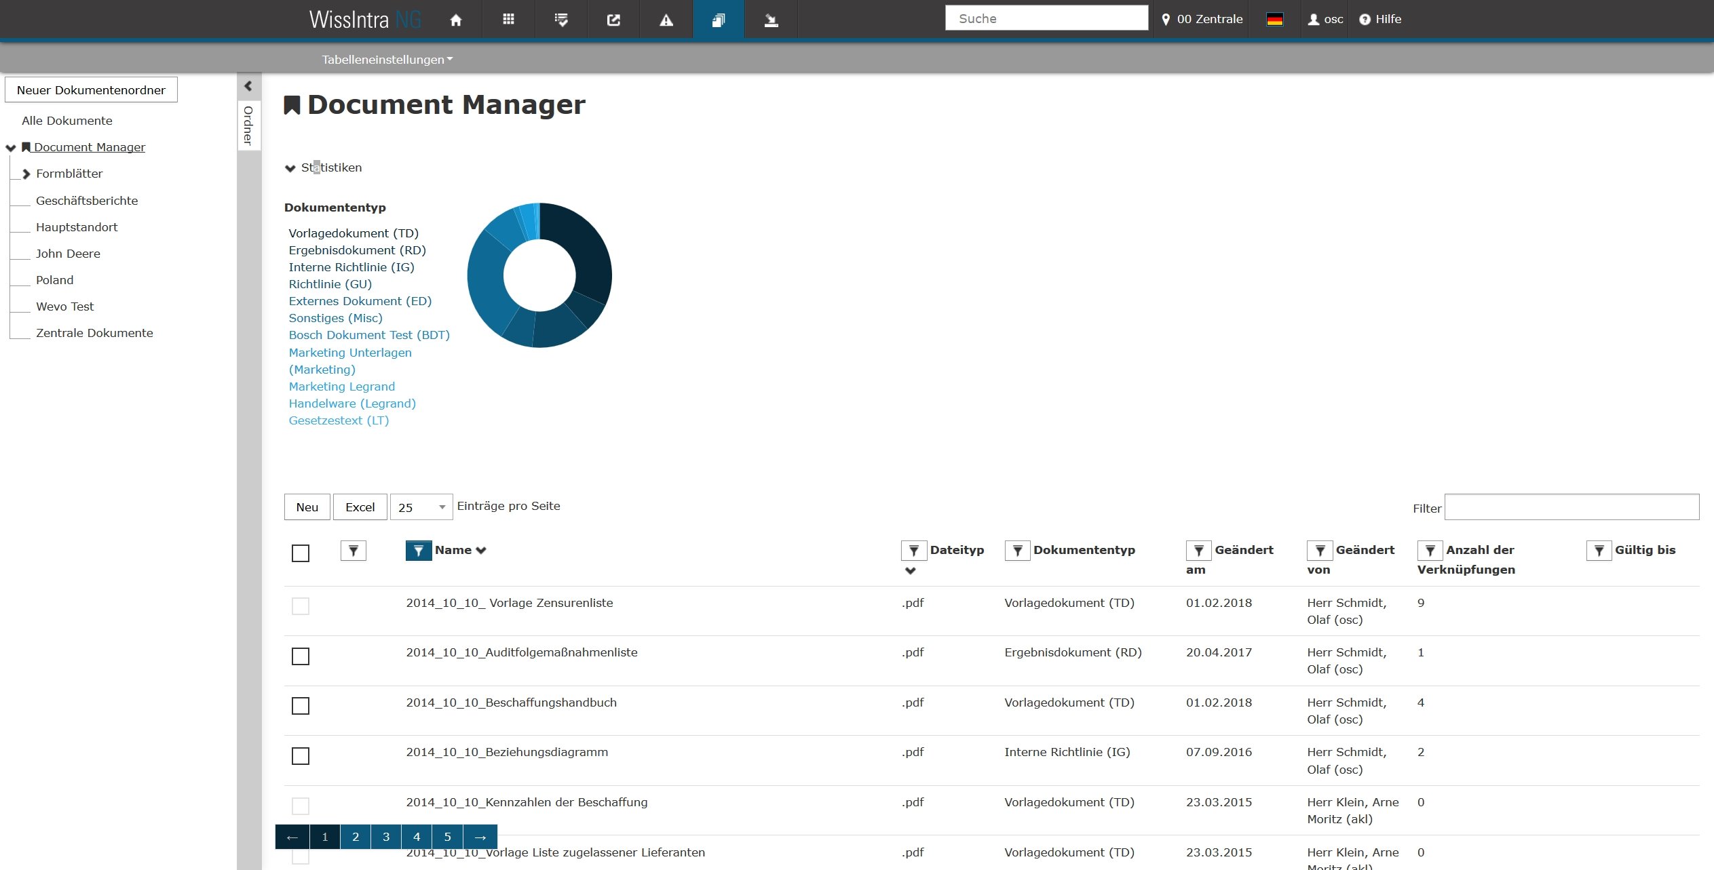Open the Tabelleneinstellungen menu
1714x870 pixels.
click(387, 60)
